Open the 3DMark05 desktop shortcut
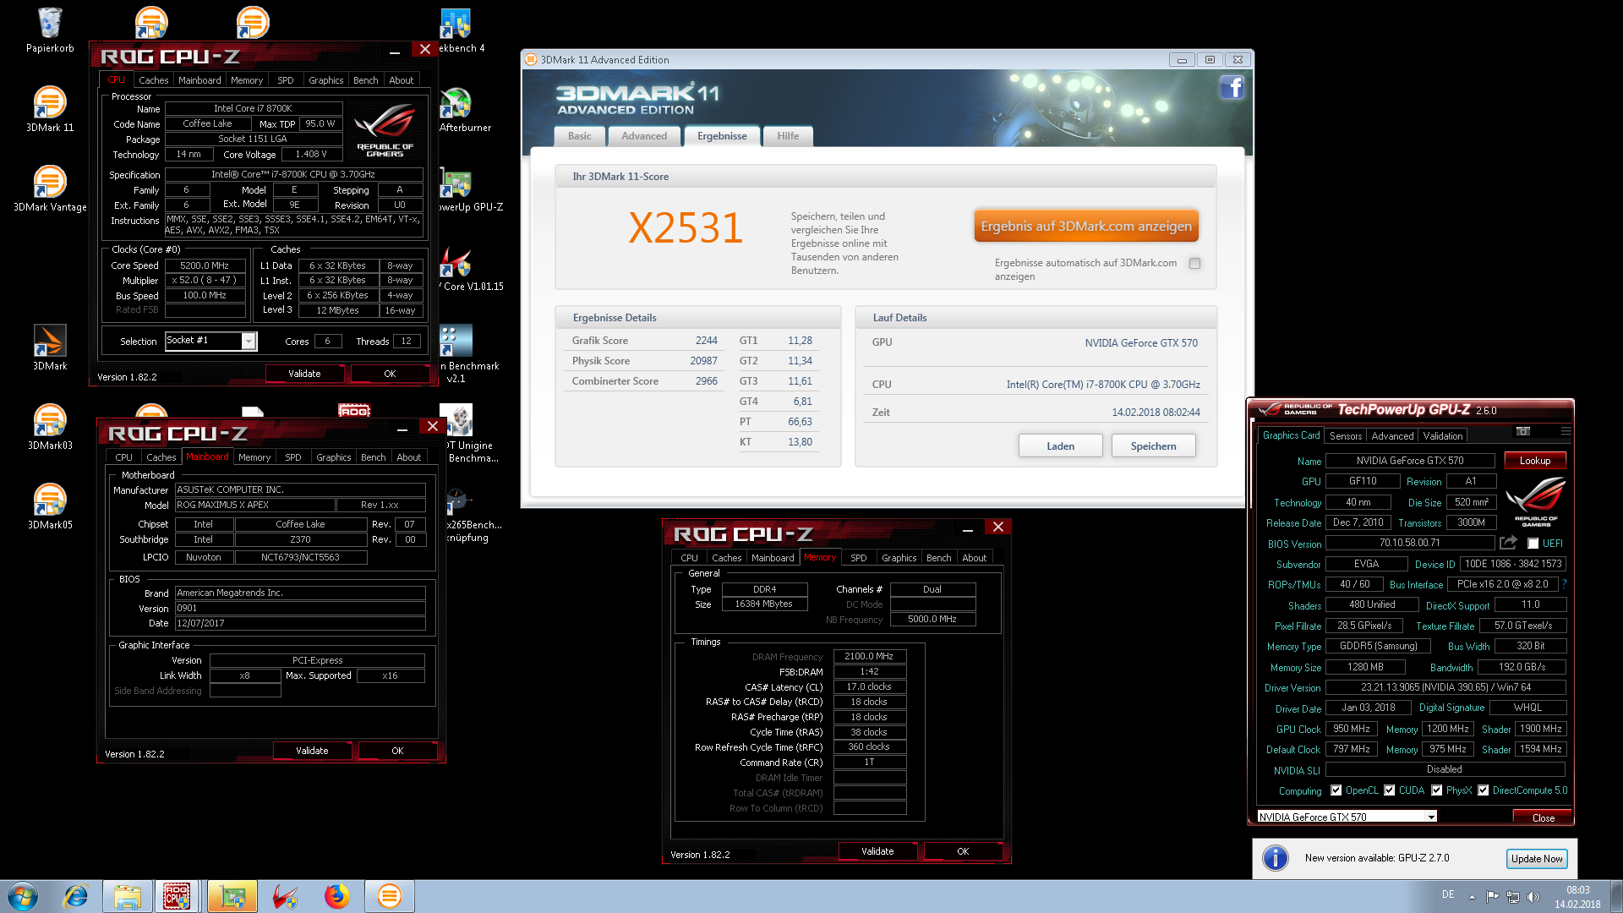Image resolution: width=1623 pixels, height=913 pixels. pos(50,506)
